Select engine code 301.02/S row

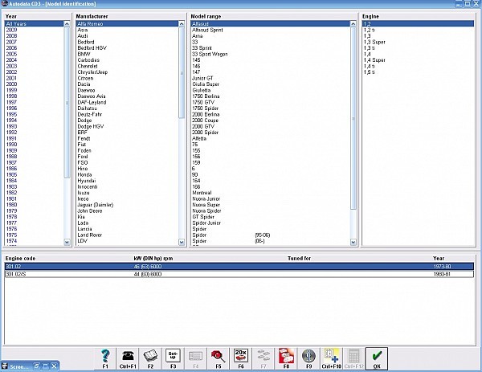coord(239,274)
